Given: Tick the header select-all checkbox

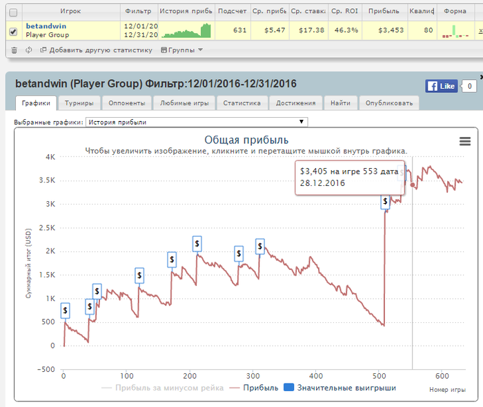Looking at the screenshot, I should point(13,12).
